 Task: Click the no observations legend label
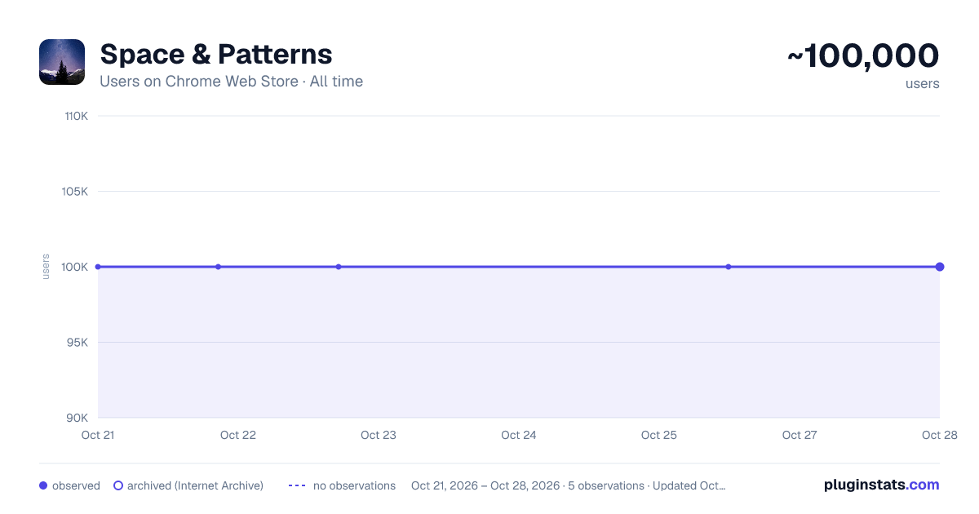point(354,485)
